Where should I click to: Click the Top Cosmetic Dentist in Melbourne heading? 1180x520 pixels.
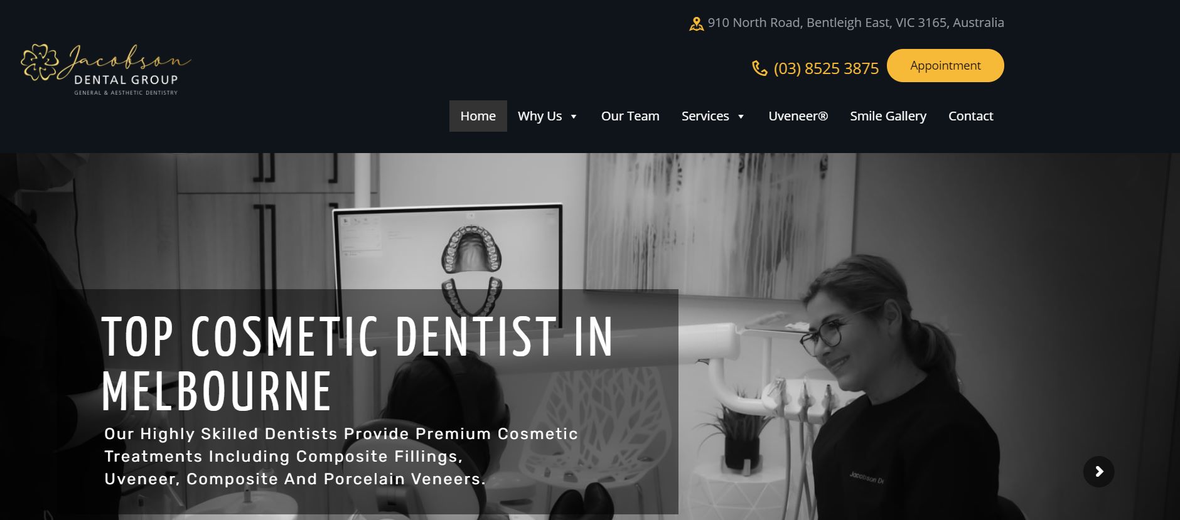(357, 364)
